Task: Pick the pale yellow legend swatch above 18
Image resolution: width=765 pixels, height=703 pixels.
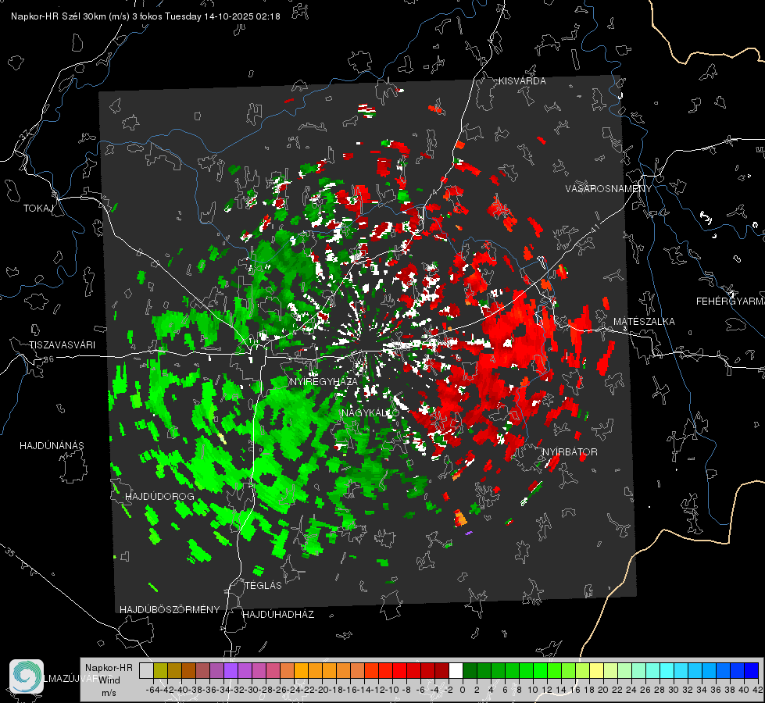Action: [x=597, y=670]
